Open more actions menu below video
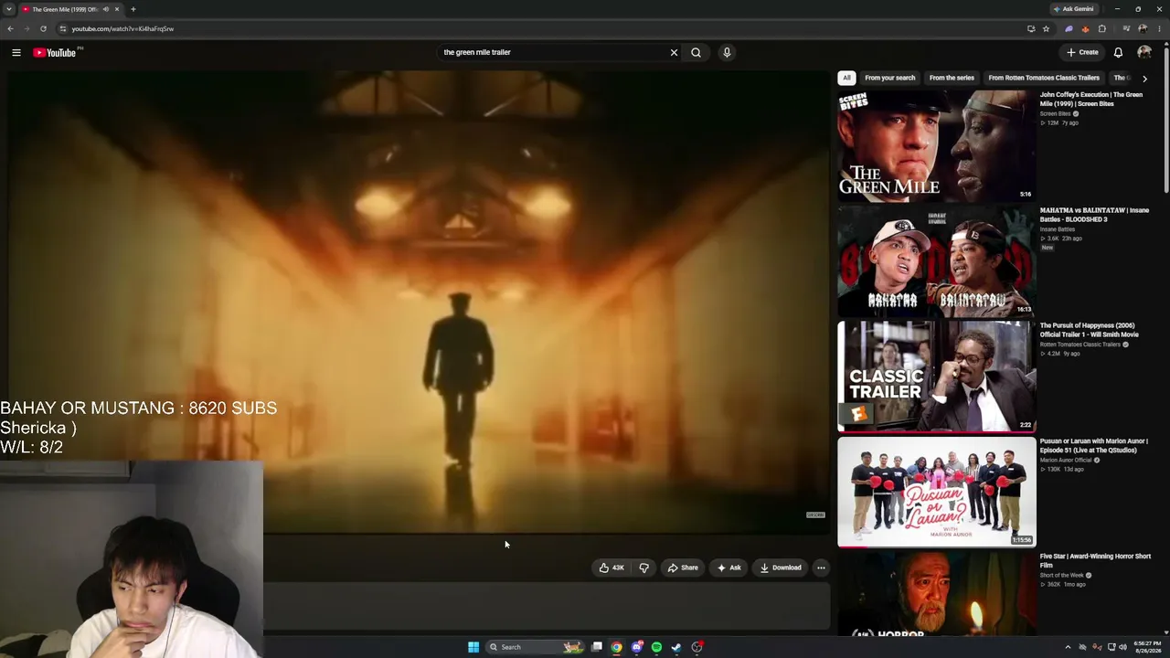The width and height of the screenshot is (1170, 658). (821, 568)
